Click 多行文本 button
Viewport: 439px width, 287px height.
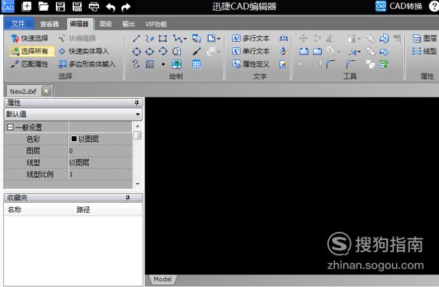[x=251, y=38]
